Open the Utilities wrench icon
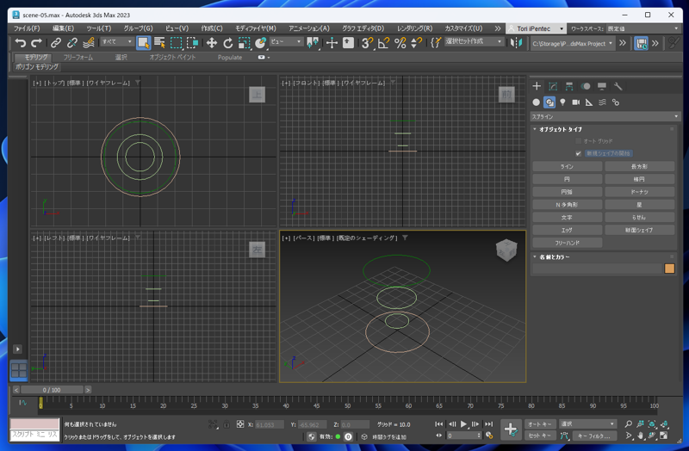The height and width of the screenshot is (451, 689). [618, 86]
